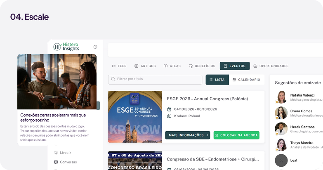The height and width of the screenshot is (170, 323).
Task: Click the date text 04/10/2026 - 06/10/2026
Action: click(x=196, y=109)
